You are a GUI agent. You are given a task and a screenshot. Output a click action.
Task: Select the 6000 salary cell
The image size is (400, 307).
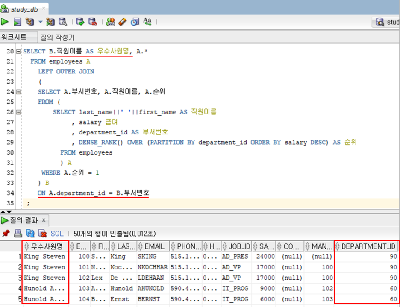tap(264, 299)
